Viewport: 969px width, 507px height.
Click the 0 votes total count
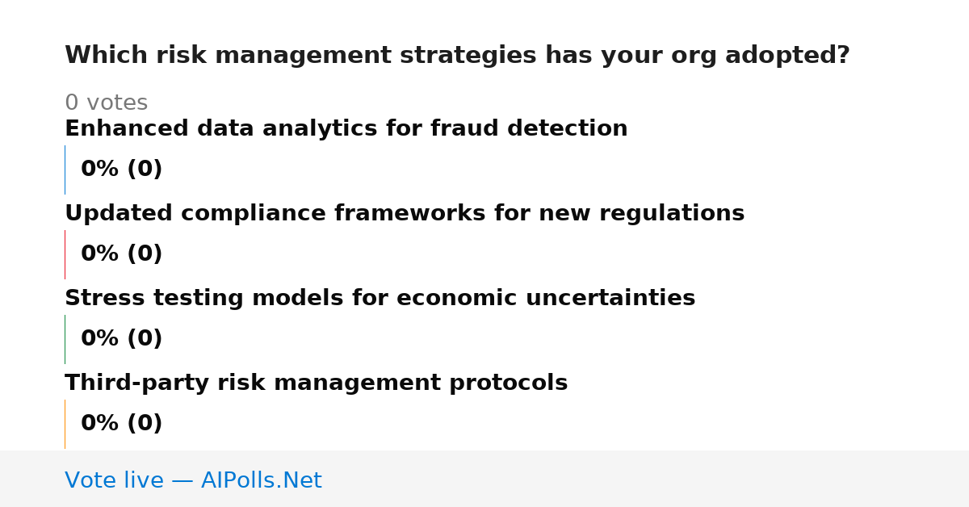pyautogui.click(x=106, y=103)
